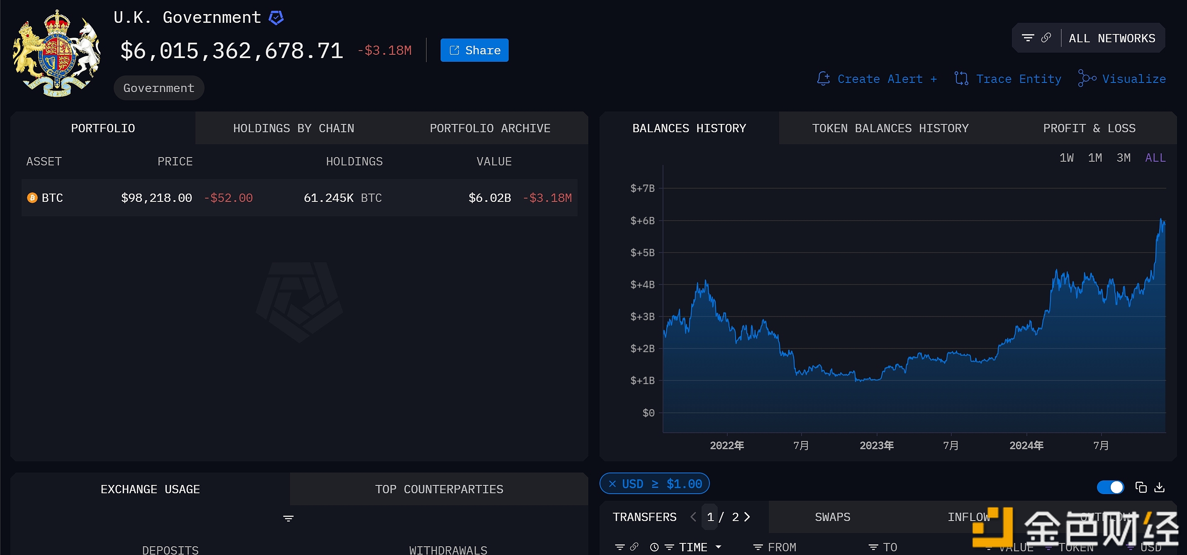1187x555 pixels.
Task: Share this entity with the Share button
Action: point(474,50)
